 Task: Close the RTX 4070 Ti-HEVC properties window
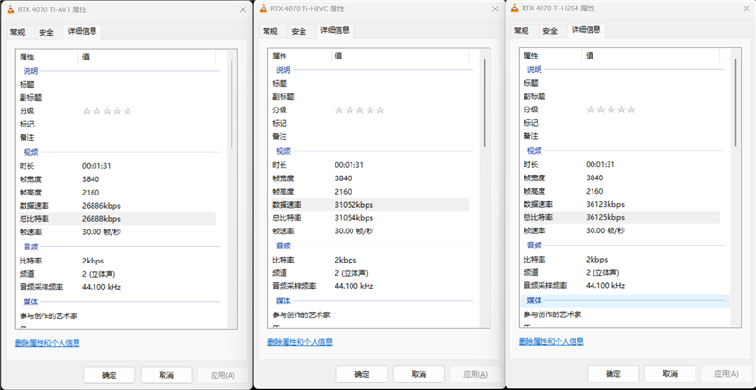click(493, 9)
